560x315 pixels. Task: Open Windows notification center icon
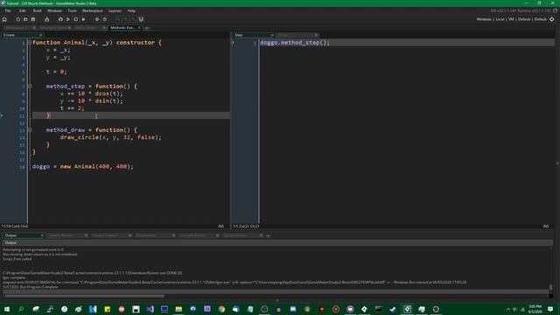click(x=550, y=309)
